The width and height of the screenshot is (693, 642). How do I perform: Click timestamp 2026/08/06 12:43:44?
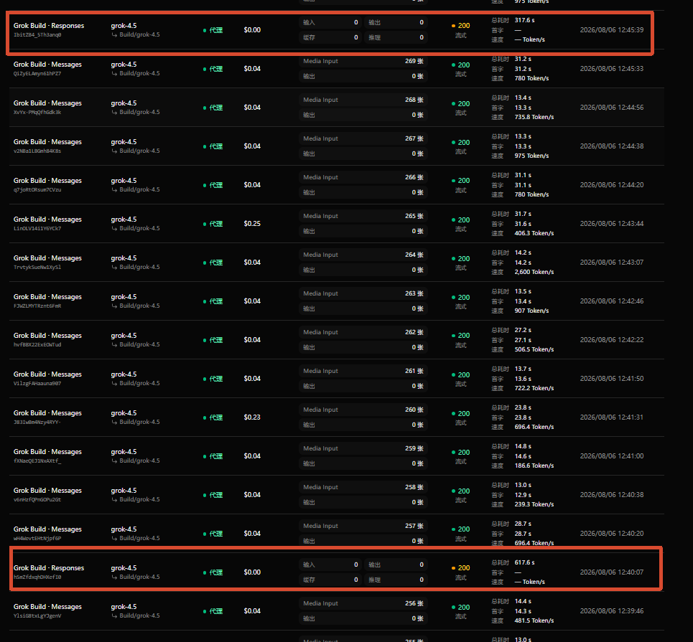(x=611, y=223)
